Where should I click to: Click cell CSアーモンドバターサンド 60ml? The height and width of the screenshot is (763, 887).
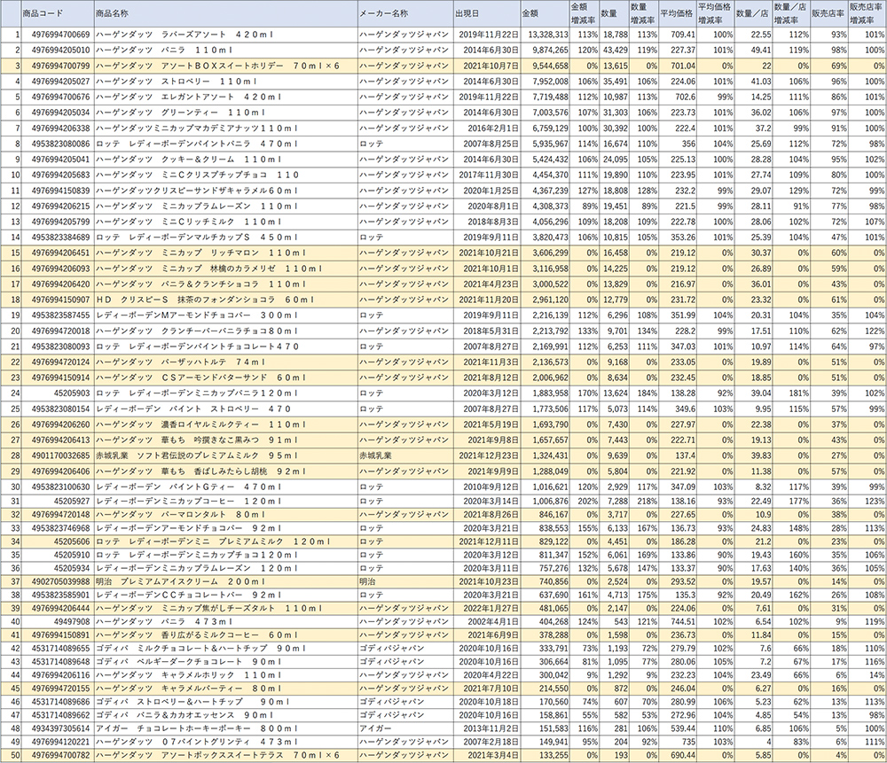[225, 377]
